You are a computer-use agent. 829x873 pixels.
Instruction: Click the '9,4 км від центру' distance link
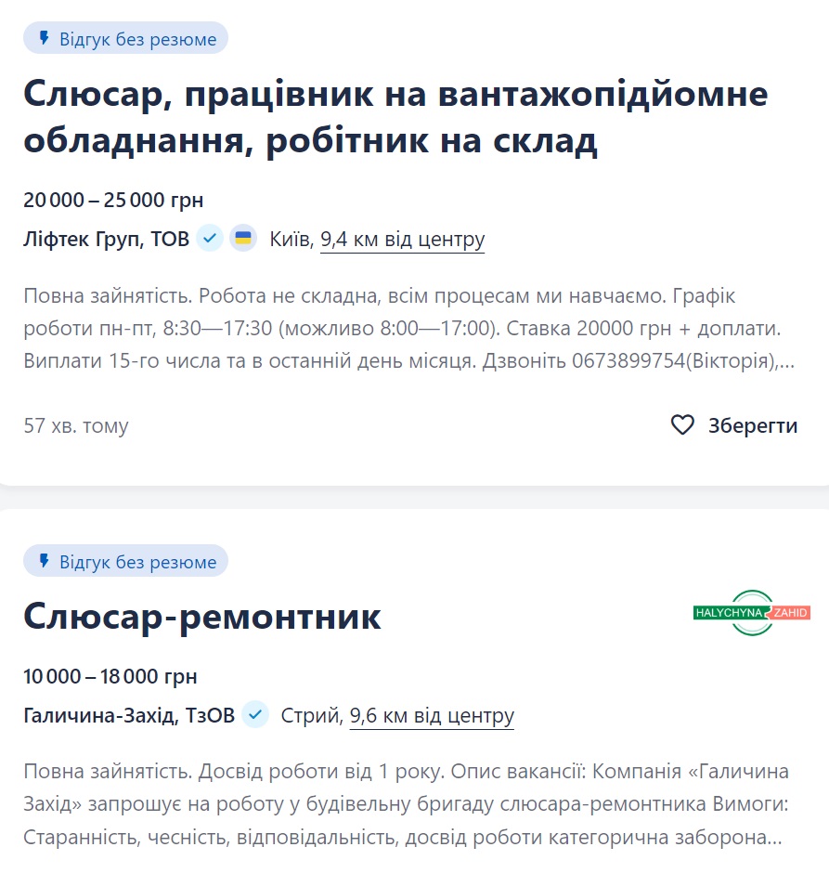pos(402,239)
